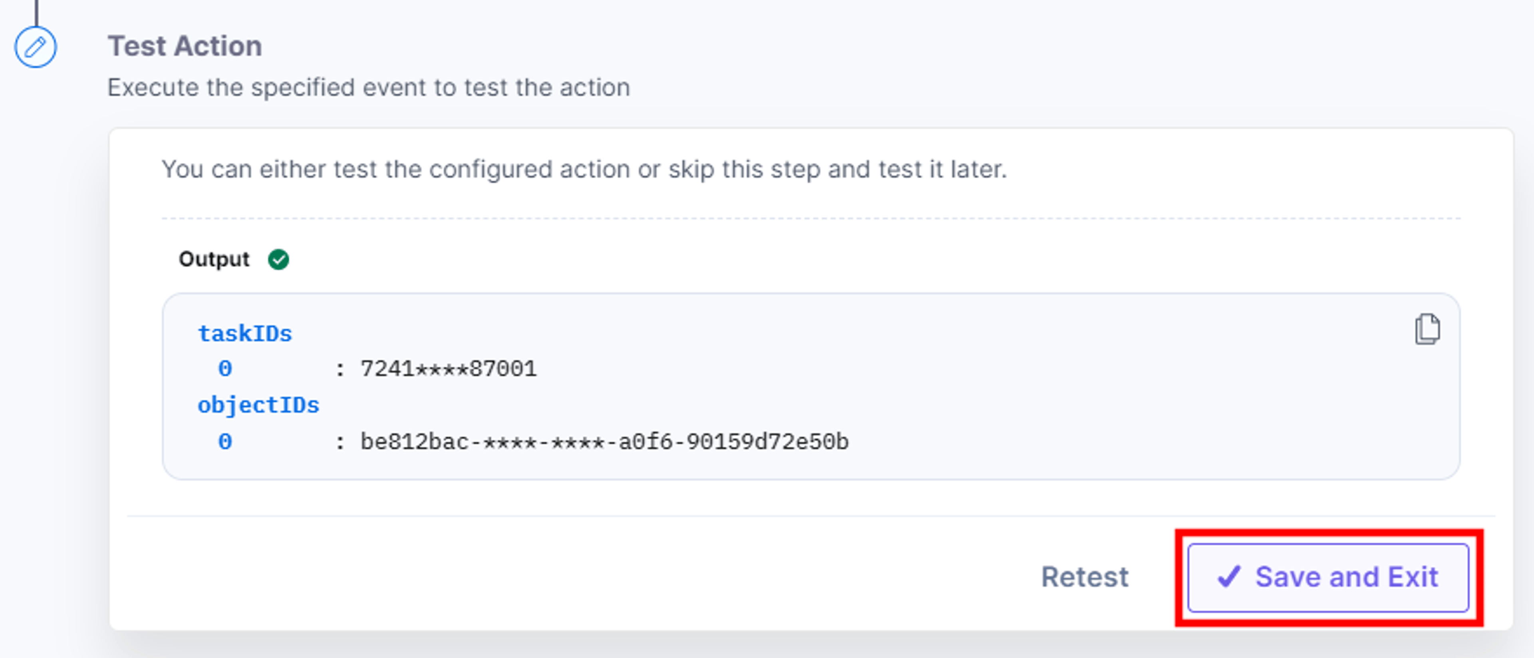Click the solid divider line above the Retest button
The height and width of the screenshot is (658, 1534).
pos(811,516)
